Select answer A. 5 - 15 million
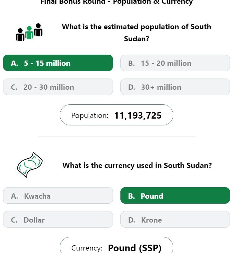234x253 pixels. click(58, 63)
